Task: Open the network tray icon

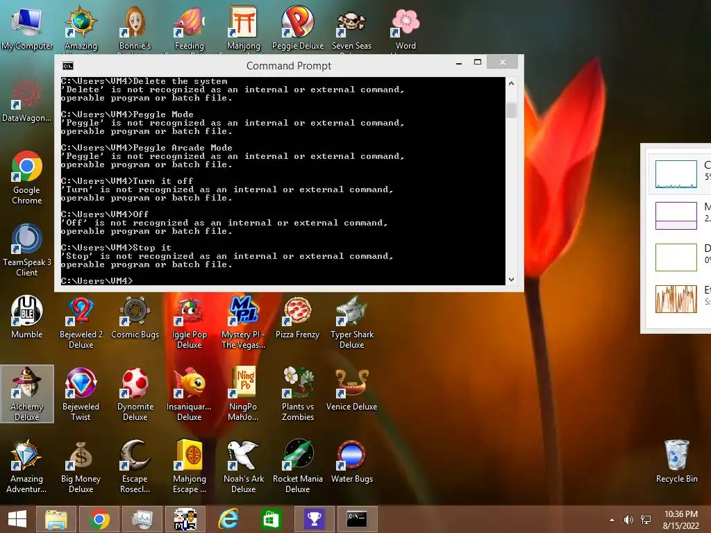Action: (x=646, y=520)
